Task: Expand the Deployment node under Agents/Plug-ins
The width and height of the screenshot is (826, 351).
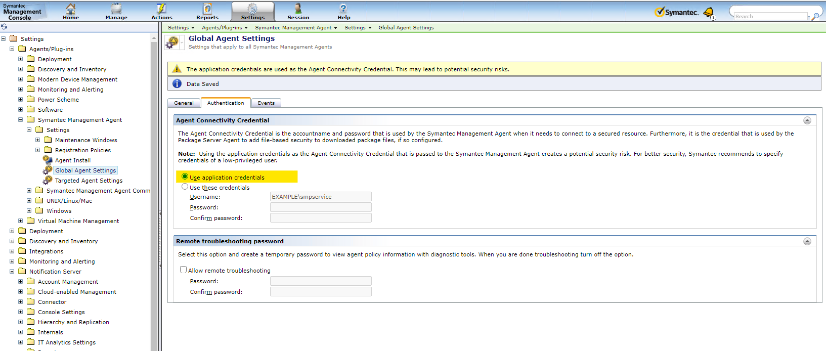Action: 21,59
